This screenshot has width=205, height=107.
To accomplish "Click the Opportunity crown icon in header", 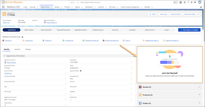I will coord(4,14).
